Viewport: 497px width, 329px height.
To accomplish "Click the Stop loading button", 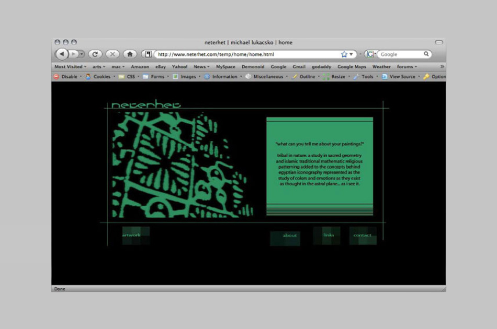I will (112, 54).
